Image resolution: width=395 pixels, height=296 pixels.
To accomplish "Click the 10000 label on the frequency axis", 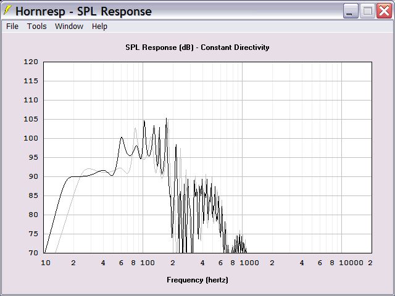I will click(351, 263).
